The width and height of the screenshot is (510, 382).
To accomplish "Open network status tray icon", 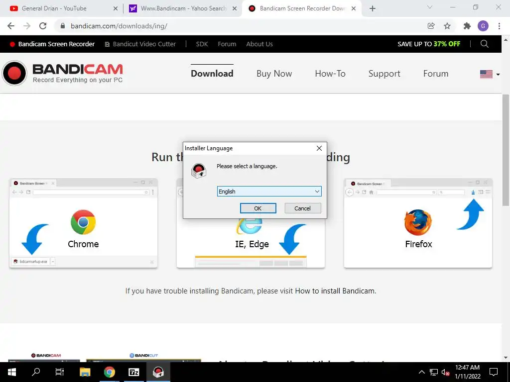I will coord(434,372).
